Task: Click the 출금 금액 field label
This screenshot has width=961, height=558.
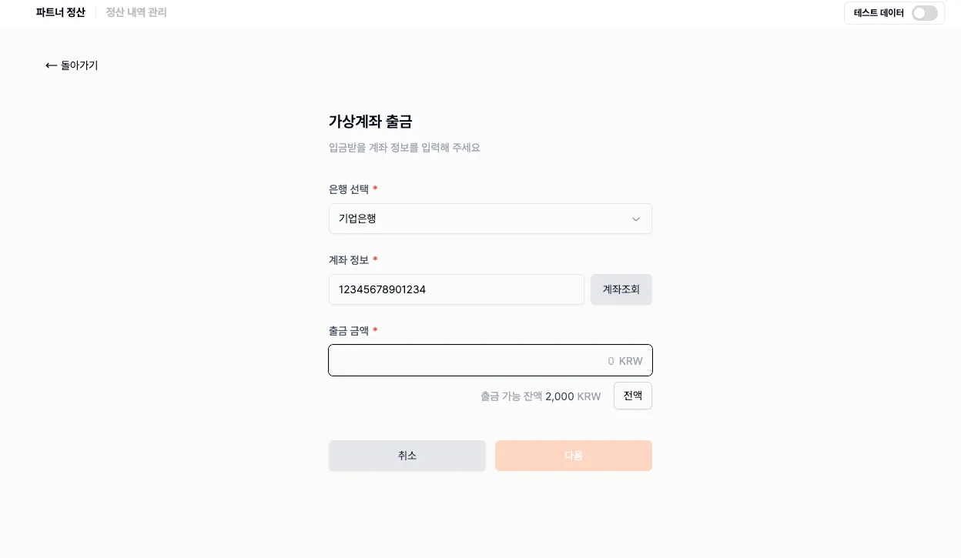Action: coord(348,331)
